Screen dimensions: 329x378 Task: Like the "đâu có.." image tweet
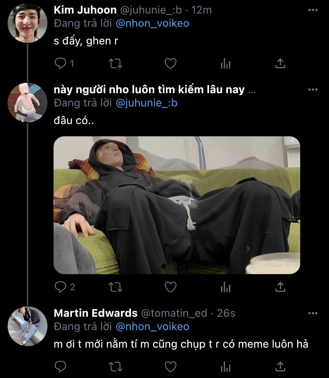[x=171, y=287]
